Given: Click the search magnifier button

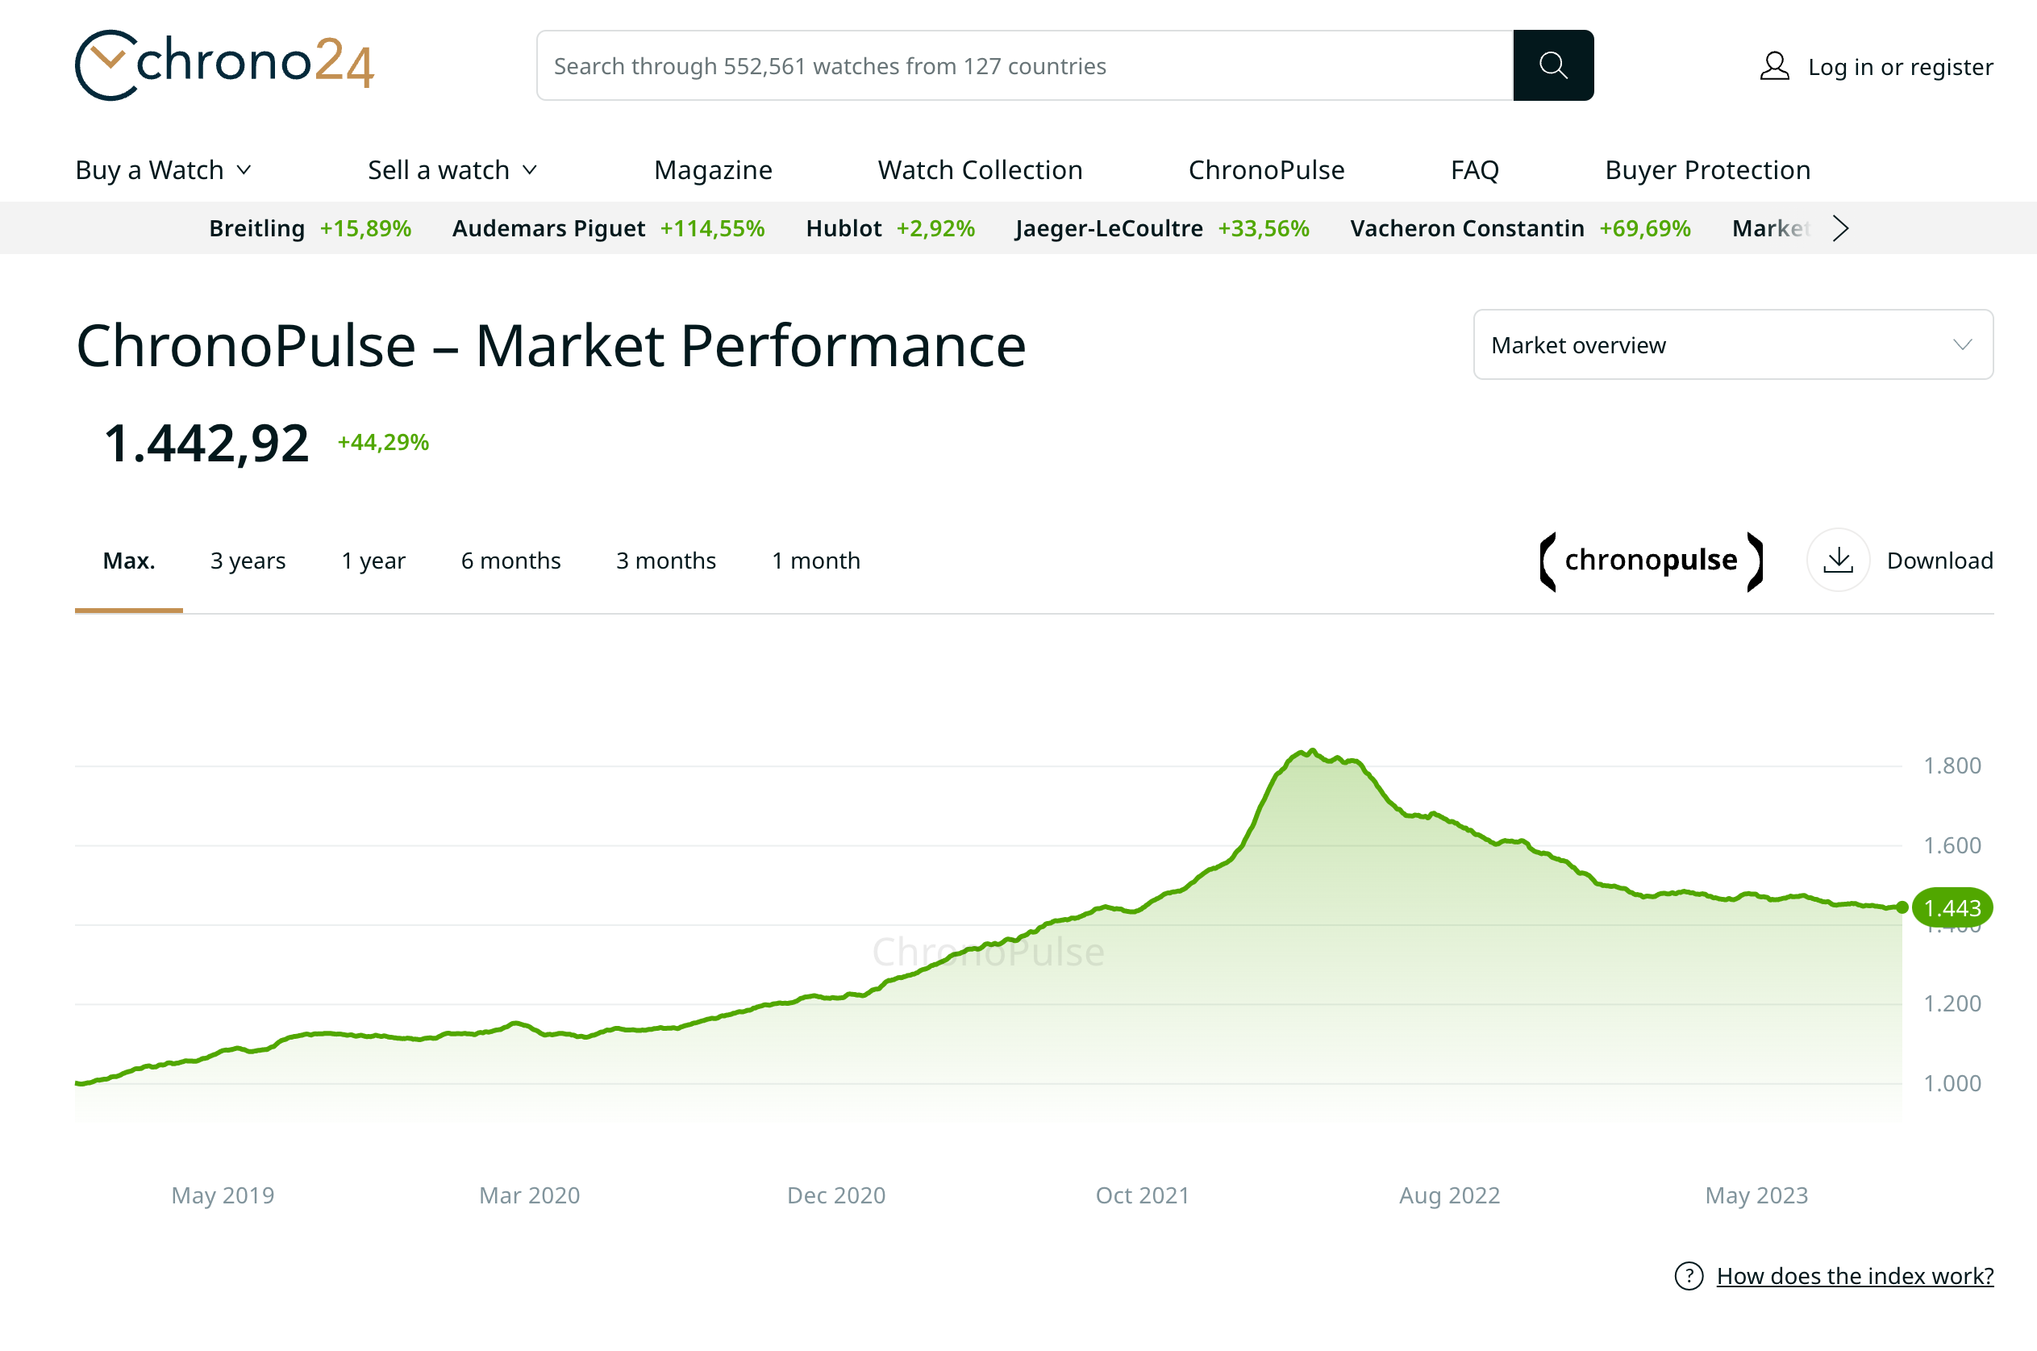Looking at the screenshot, I should [x=1552, y=65].
